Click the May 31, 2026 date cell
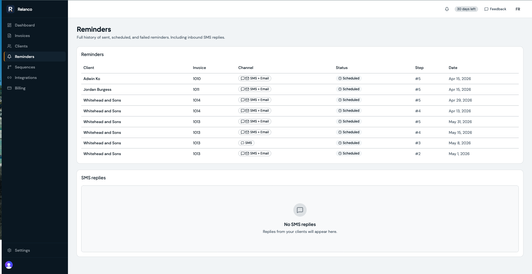Image resolution: width=532 pixels, height=274 pixels. 460,122
